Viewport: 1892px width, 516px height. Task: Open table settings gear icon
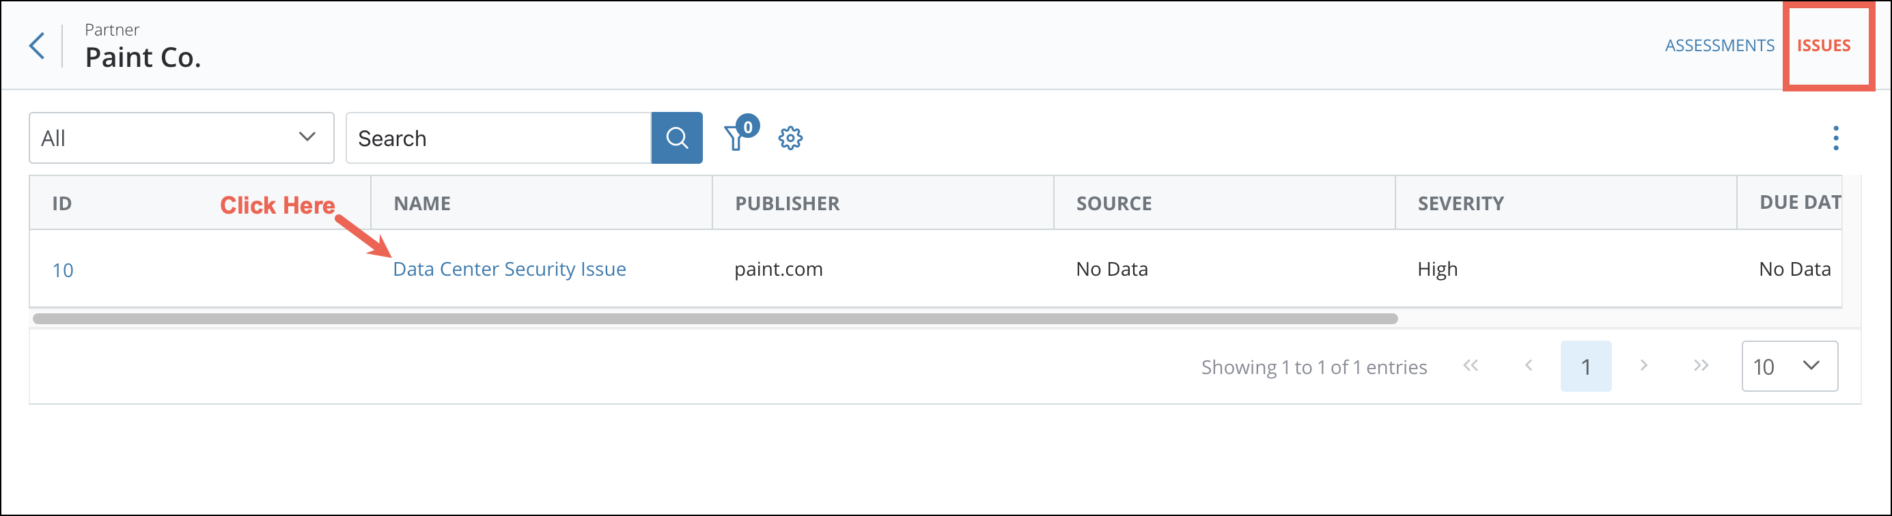790,138
